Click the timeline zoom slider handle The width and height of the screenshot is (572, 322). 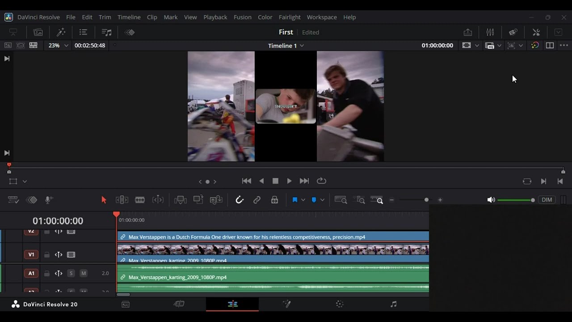[426, 200]
